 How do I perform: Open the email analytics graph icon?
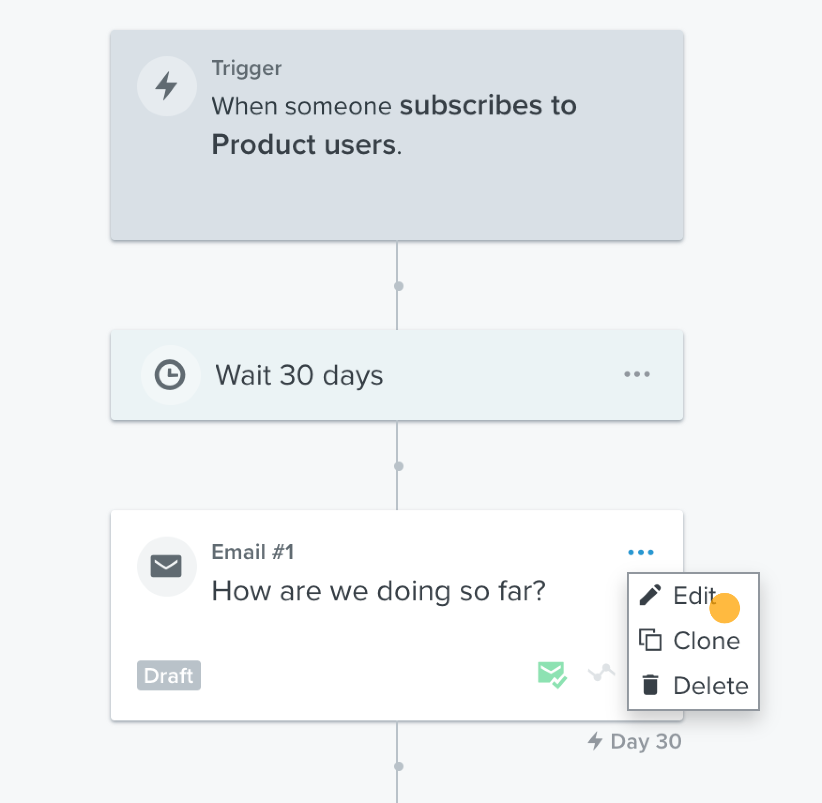coord(601,673)
